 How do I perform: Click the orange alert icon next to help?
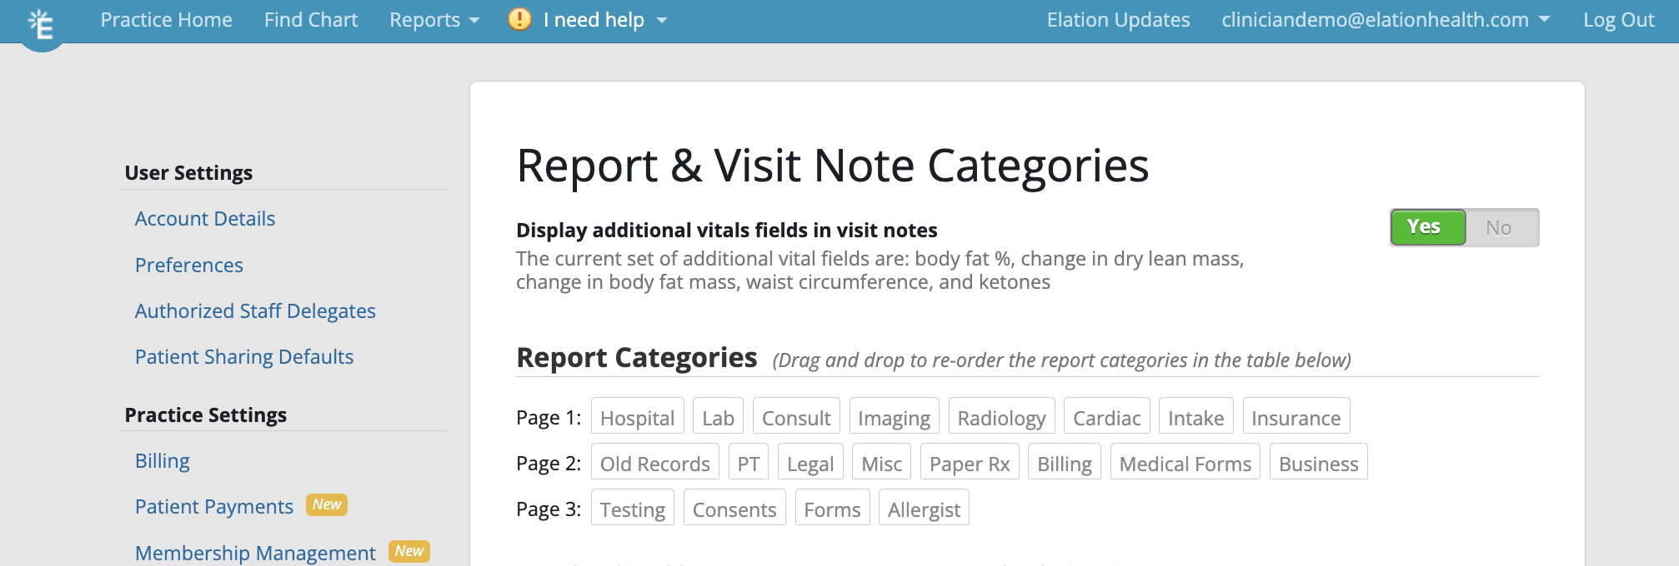(519, 19)
